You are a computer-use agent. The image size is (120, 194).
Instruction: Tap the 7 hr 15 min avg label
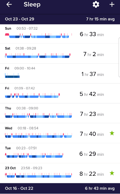tap(100, 19)
